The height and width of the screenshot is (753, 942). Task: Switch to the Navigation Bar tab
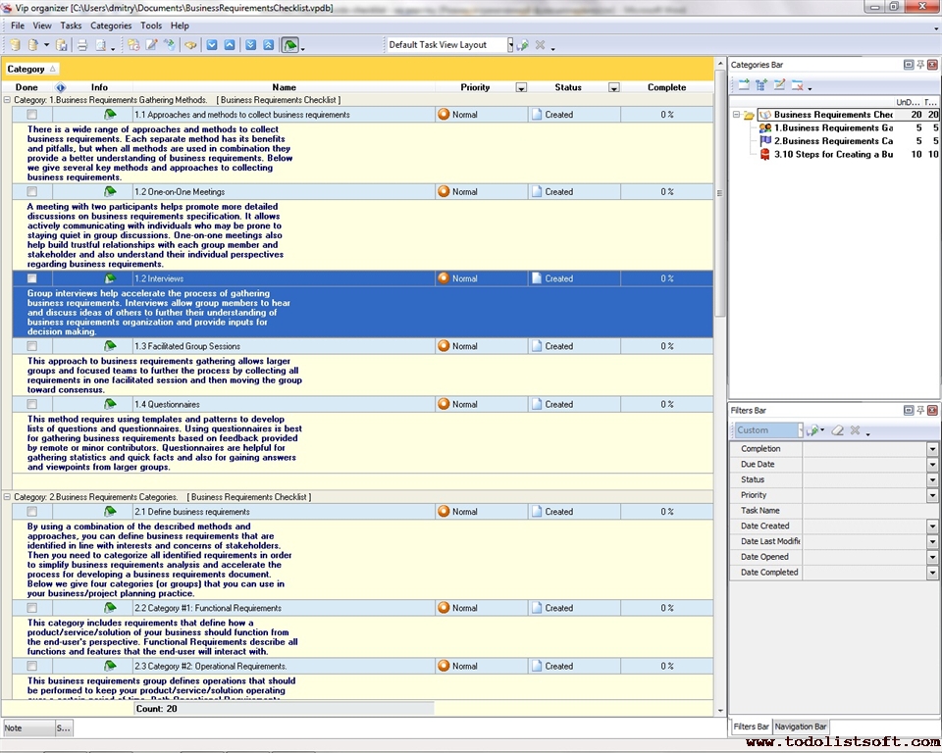[x=801, y=727]
